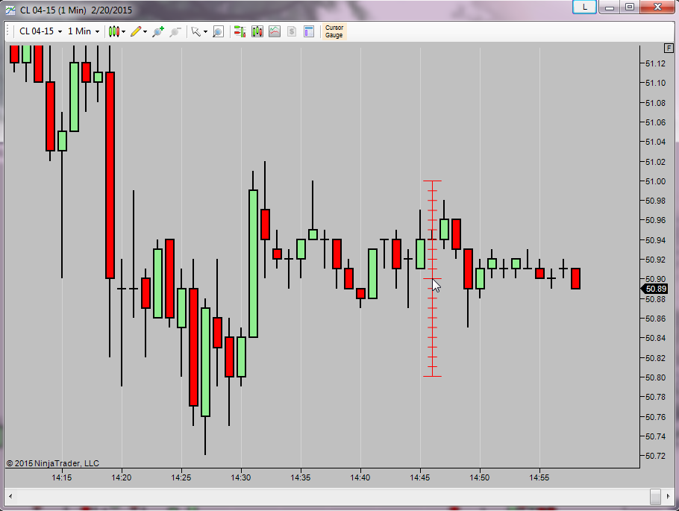The width and height of the screenshot is (679, 511).
Task: Open the Chart Trader order panel icon
Action: pyautogui.click(x=240, y=31)
